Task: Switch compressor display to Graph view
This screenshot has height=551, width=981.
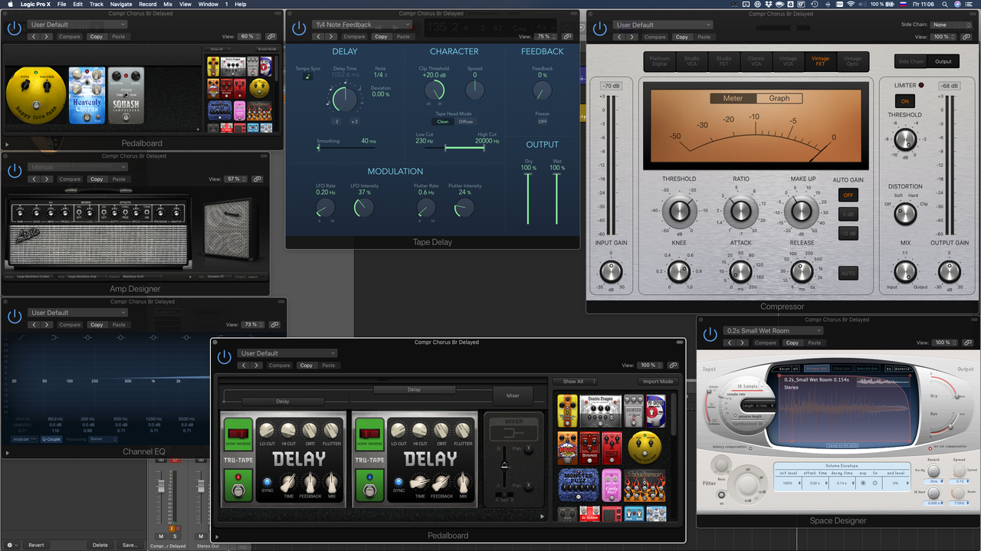Action: point(779,98)
